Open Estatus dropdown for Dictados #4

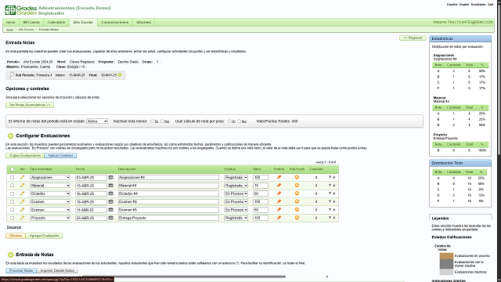pos(236,193)
